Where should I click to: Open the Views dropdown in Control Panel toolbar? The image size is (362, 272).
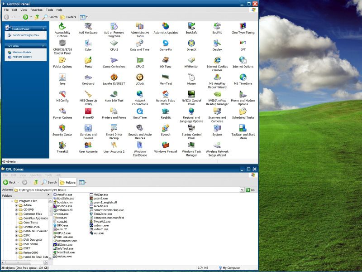pyautogui.click(x=84, y=17)
